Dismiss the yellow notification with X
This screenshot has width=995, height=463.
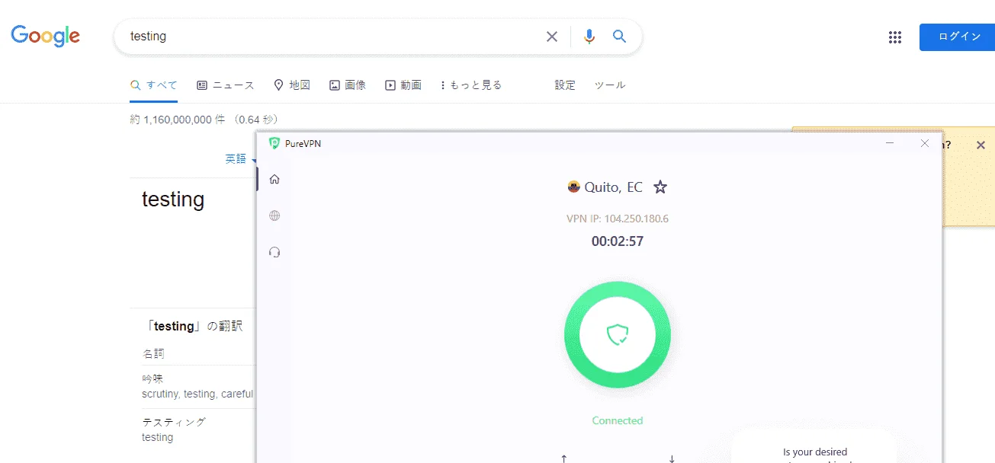(x=981, y=145)
